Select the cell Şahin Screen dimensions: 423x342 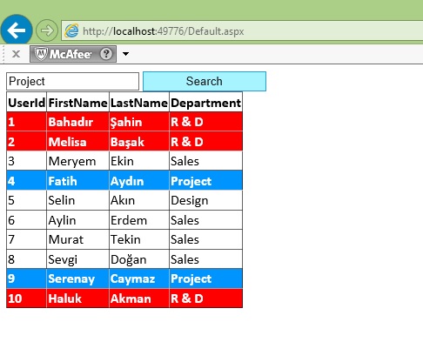click(x=139, y=122)
